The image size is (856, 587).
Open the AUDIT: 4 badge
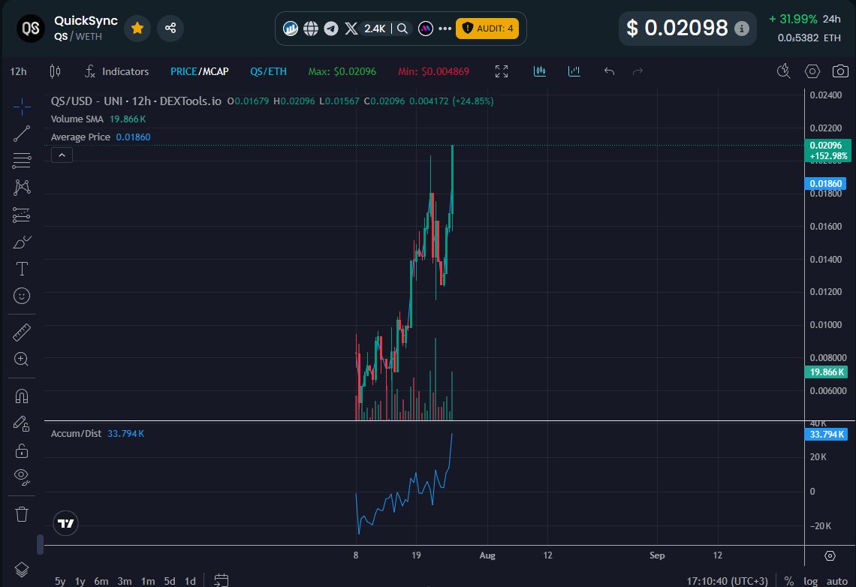[x=487, y=29]
